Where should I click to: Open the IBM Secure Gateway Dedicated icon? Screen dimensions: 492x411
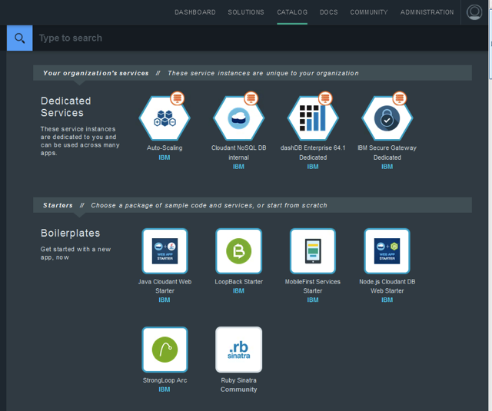tap(387, 118)
